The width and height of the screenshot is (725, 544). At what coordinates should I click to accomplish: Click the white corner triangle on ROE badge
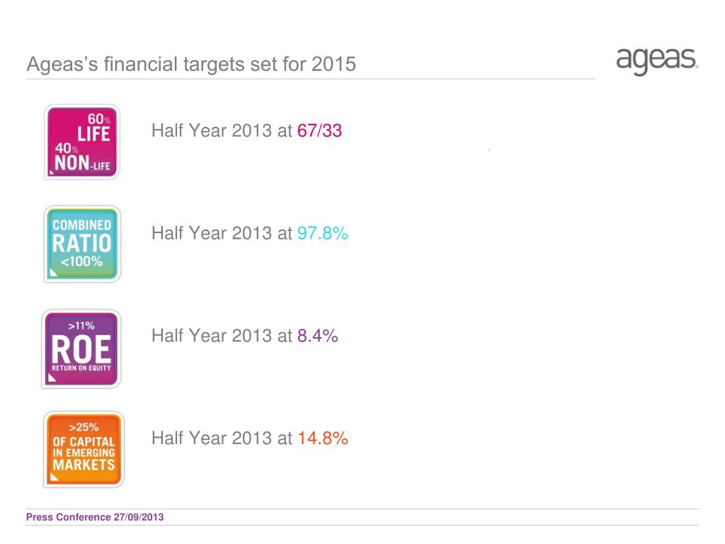[52, 378]
